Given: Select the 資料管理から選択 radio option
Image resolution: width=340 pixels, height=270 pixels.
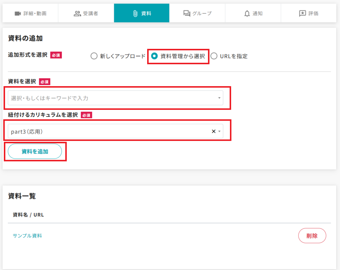Looking at the screenshot, I should (x=154, y=56).
